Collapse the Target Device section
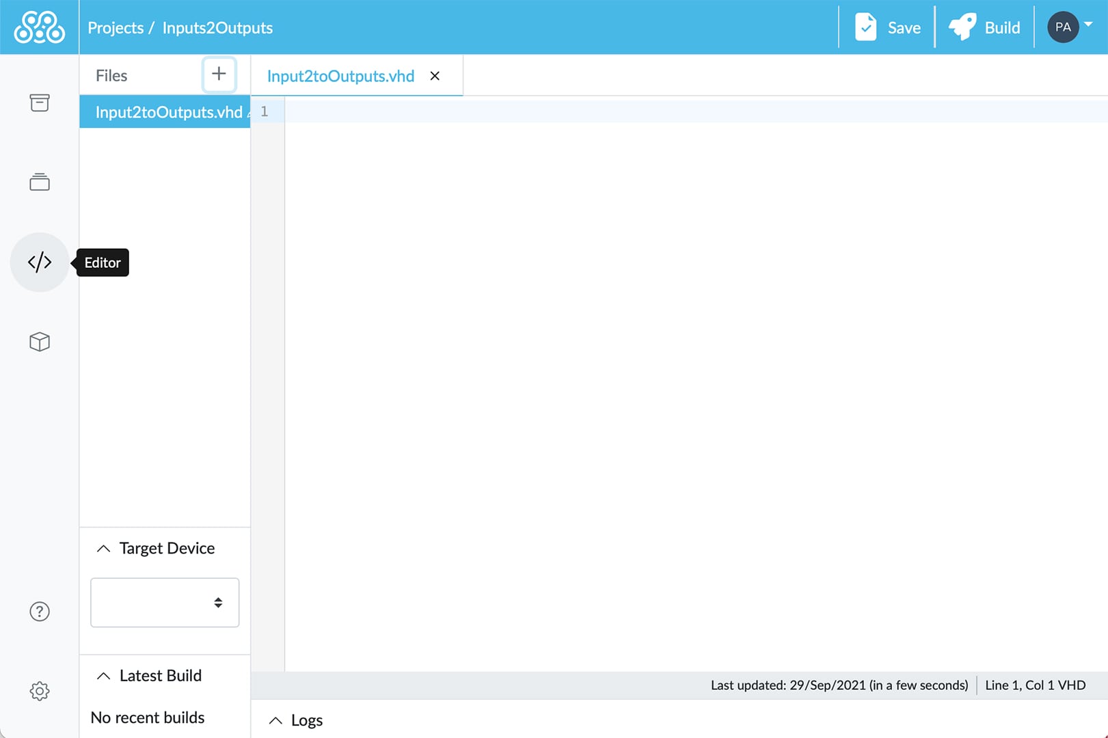Viewport: 1108px width, 738px height. (103, 549)
